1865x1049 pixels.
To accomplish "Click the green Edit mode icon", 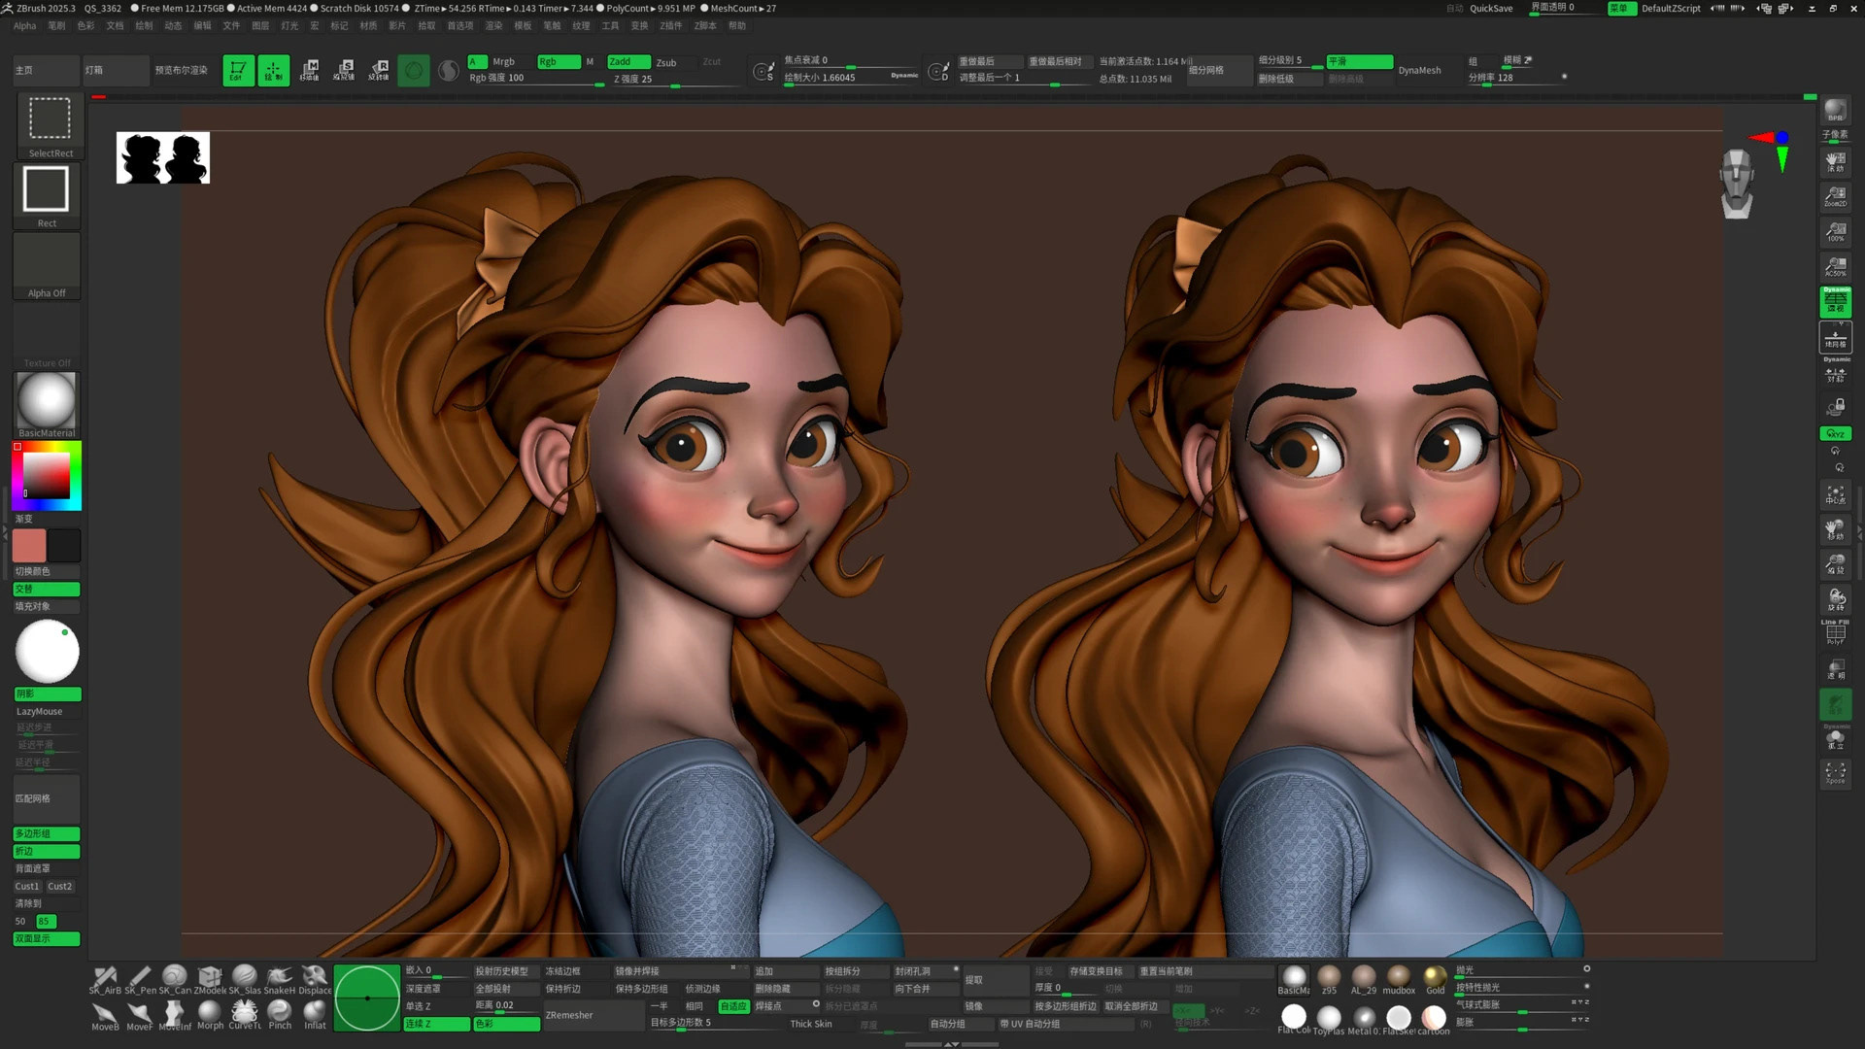I will [x=238, y=70].
